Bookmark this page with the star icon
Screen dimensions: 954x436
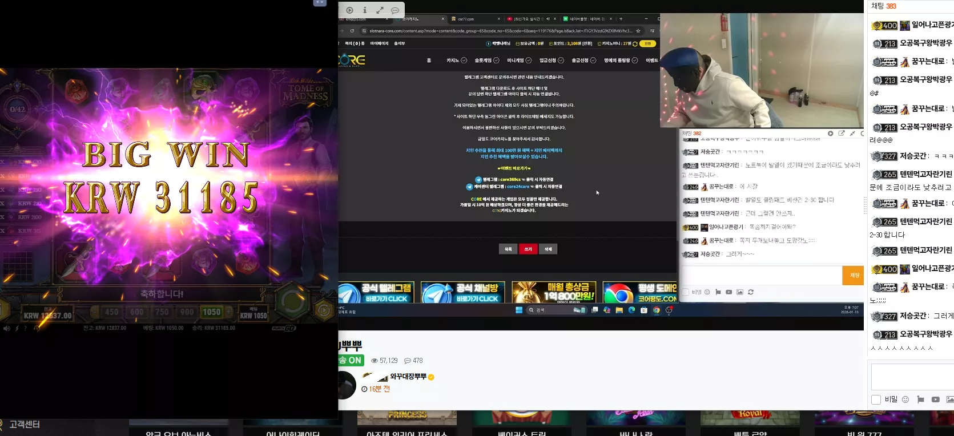click(x=638, y=31)
